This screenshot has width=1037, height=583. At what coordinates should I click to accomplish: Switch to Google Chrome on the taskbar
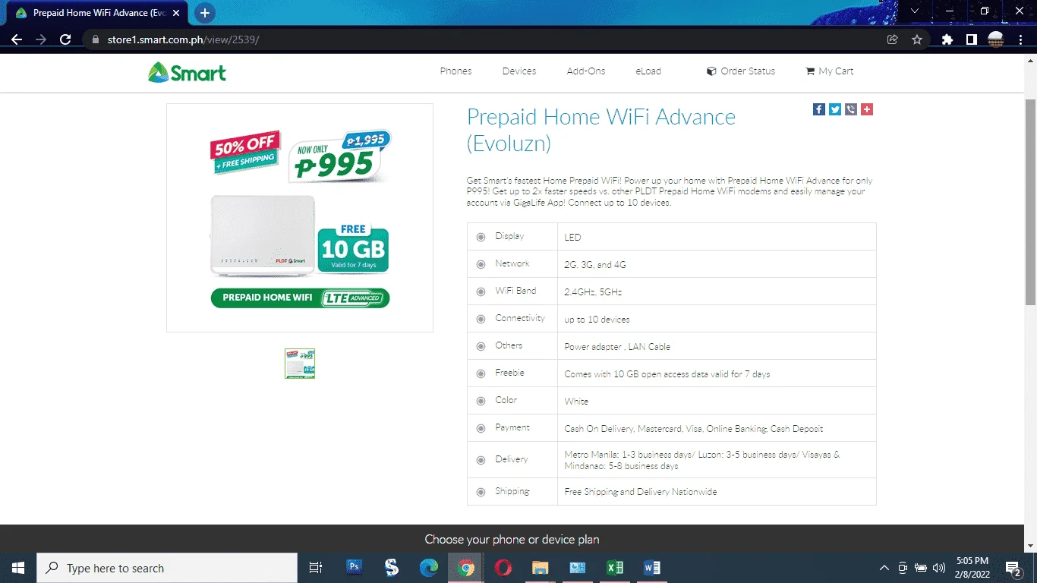tap(466, 567)
